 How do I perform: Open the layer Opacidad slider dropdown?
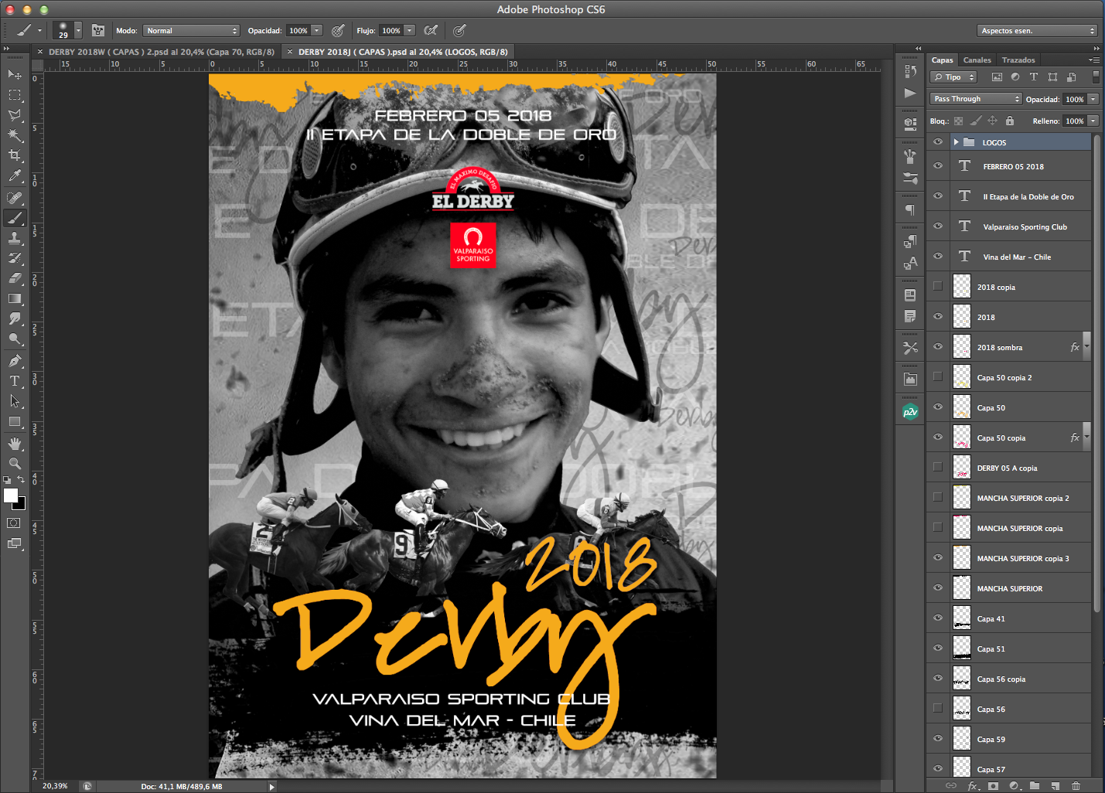(1093, 99)
